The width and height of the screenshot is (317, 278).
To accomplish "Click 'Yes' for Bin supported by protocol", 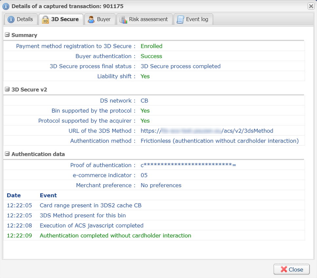I will [145, 110].
